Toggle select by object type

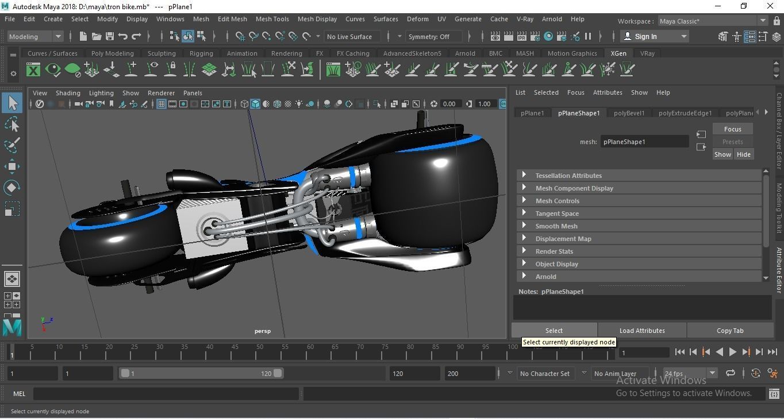(188, 37)
